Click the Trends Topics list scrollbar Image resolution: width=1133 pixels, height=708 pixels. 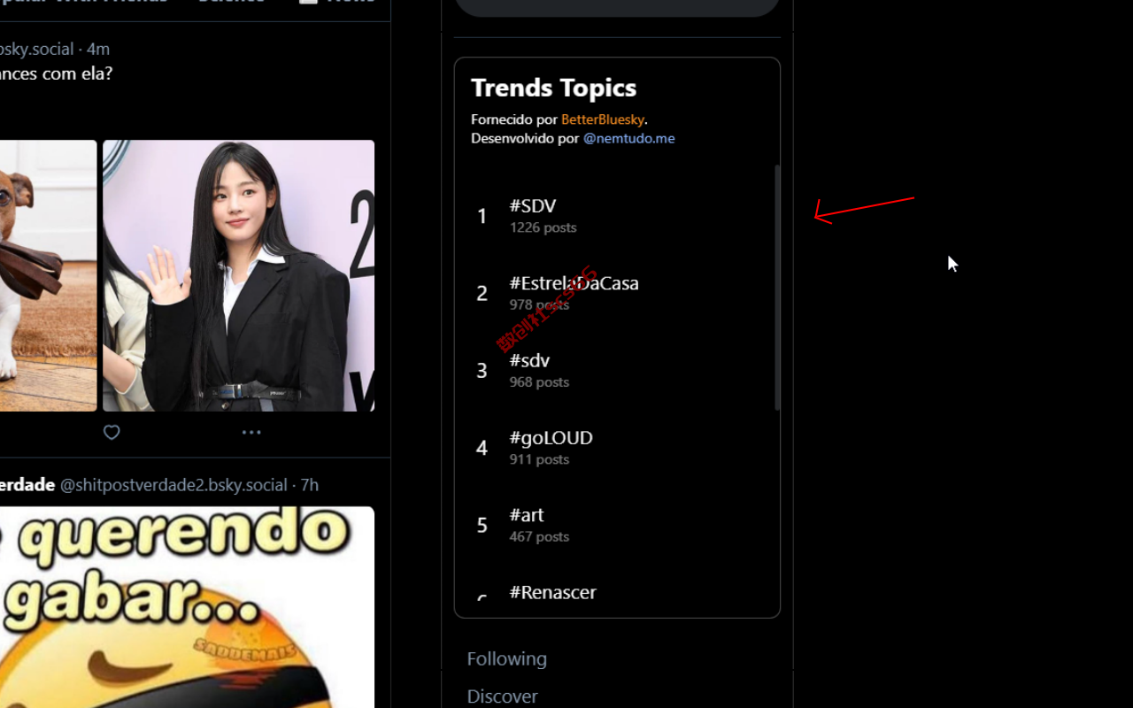(x=777, y=287)
